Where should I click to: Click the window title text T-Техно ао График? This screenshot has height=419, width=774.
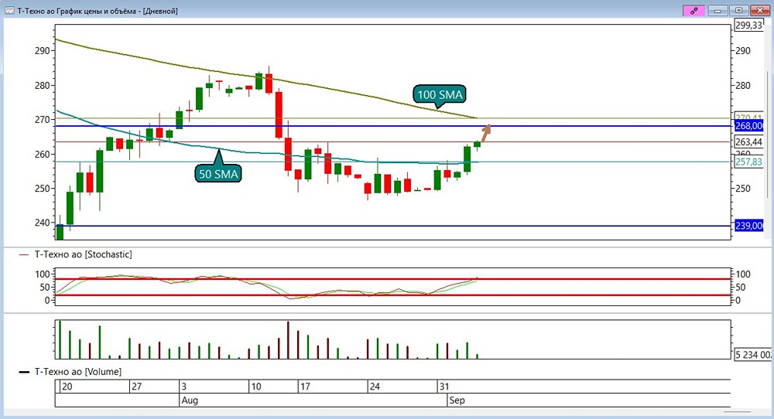(98, 11)
